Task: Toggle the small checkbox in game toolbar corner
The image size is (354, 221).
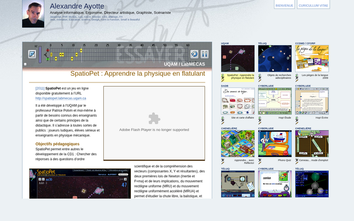Action: click(x=25, y=64)
